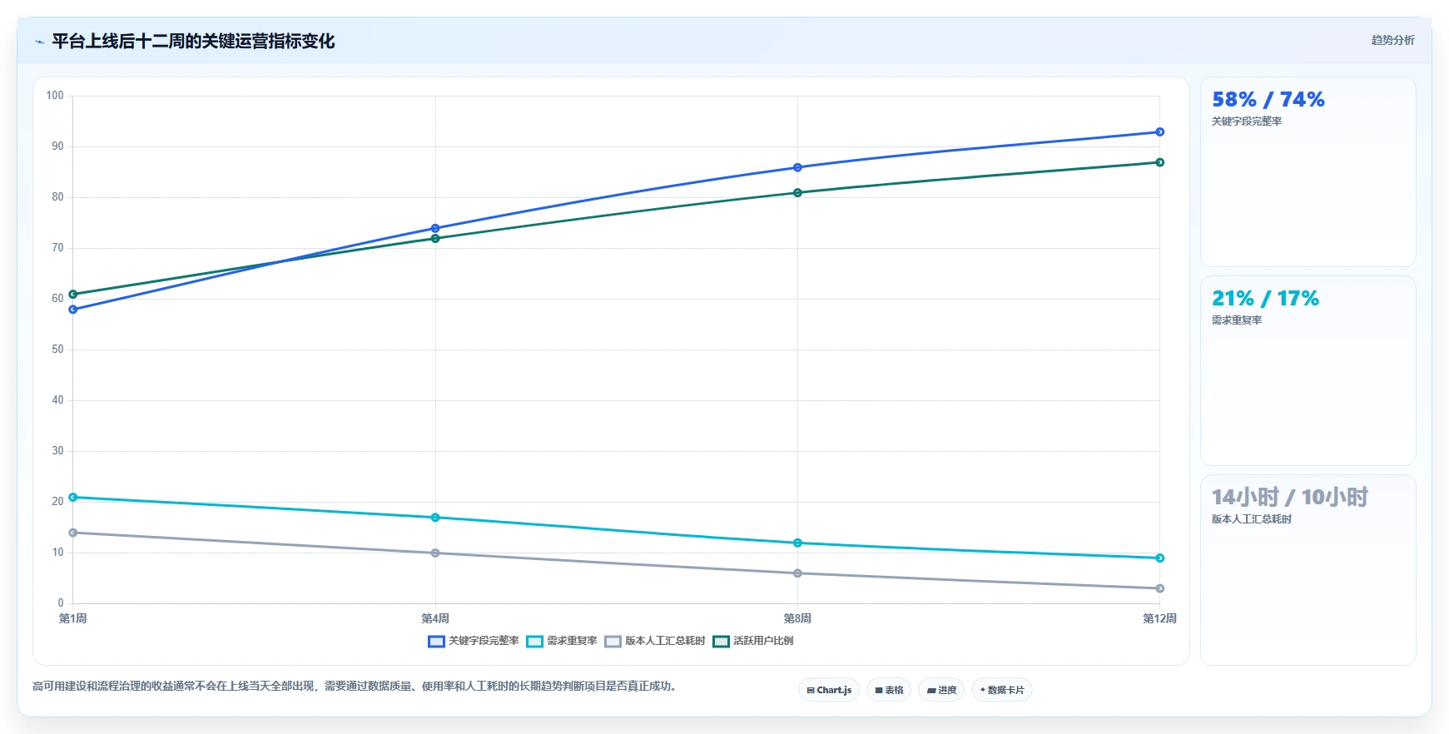The width and height of the screenshot is (1449, 734).
Task: Click the 0 y-axis label
Action: click(61, 603)
